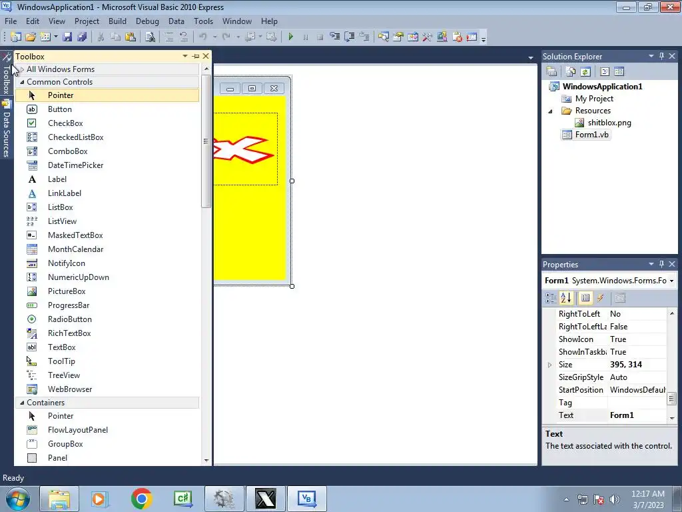Choose the WebBrowser control in Toolbox

[70, 389]
